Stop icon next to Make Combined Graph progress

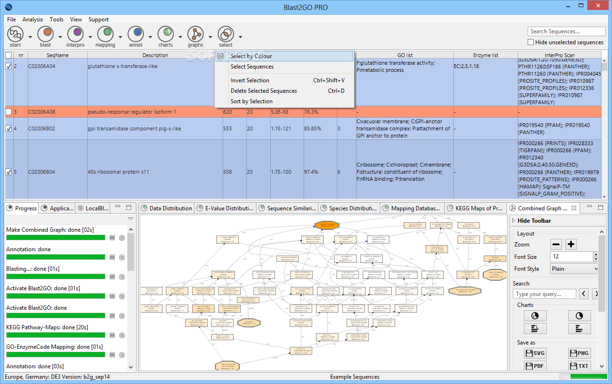[112, 237]
